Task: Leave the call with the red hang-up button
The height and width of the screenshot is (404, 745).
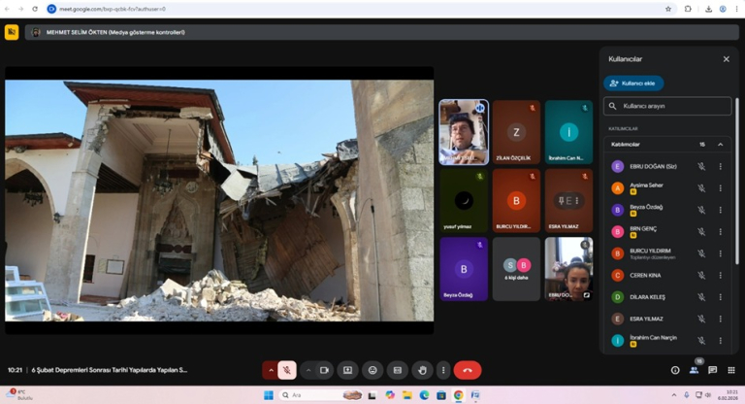Action: 468,370
